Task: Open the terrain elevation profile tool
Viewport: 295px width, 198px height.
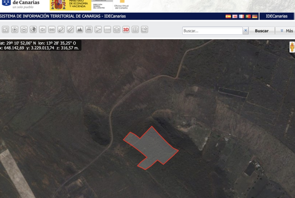Action: click(x=80, y=30)
